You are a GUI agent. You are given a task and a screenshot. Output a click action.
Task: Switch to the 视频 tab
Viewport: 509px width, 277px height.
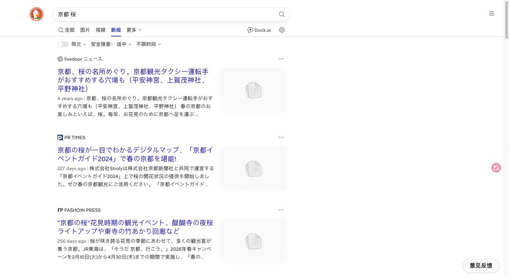coord(100,30)
